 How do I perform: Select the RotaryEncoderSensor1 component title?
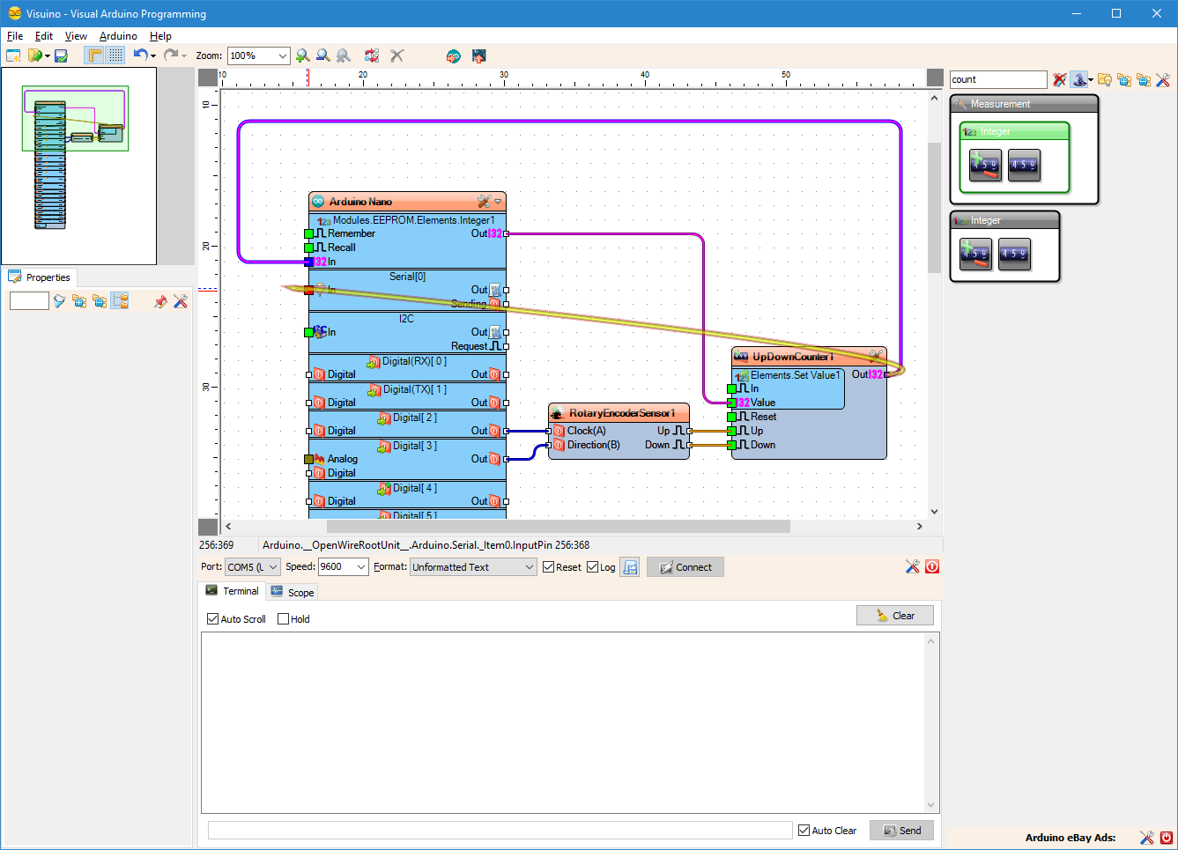pyautogui.click(x=622, y=413)
